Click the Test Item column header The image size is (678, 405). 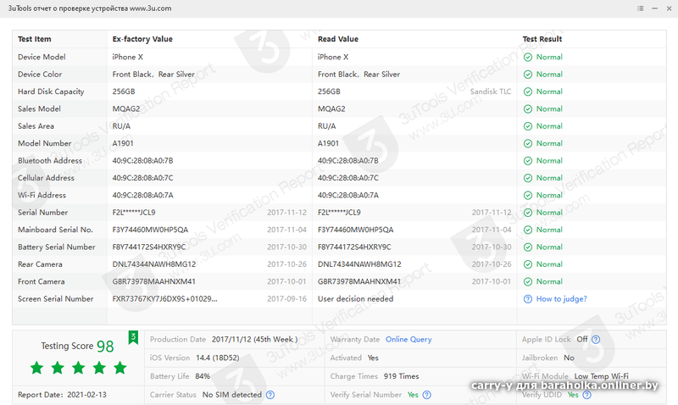click(x=35, y=39)
